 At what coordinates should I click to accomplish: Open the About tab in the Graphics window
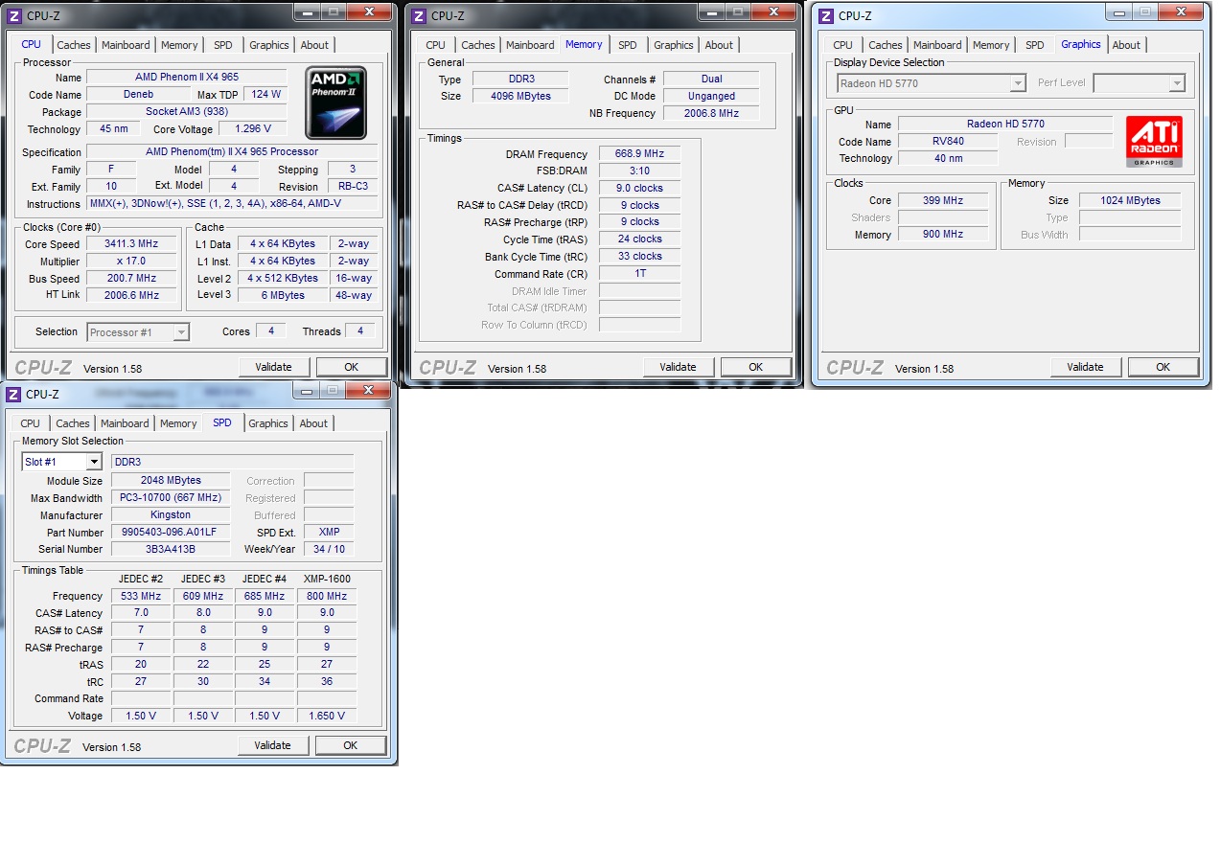click(x=1126, y=45)
